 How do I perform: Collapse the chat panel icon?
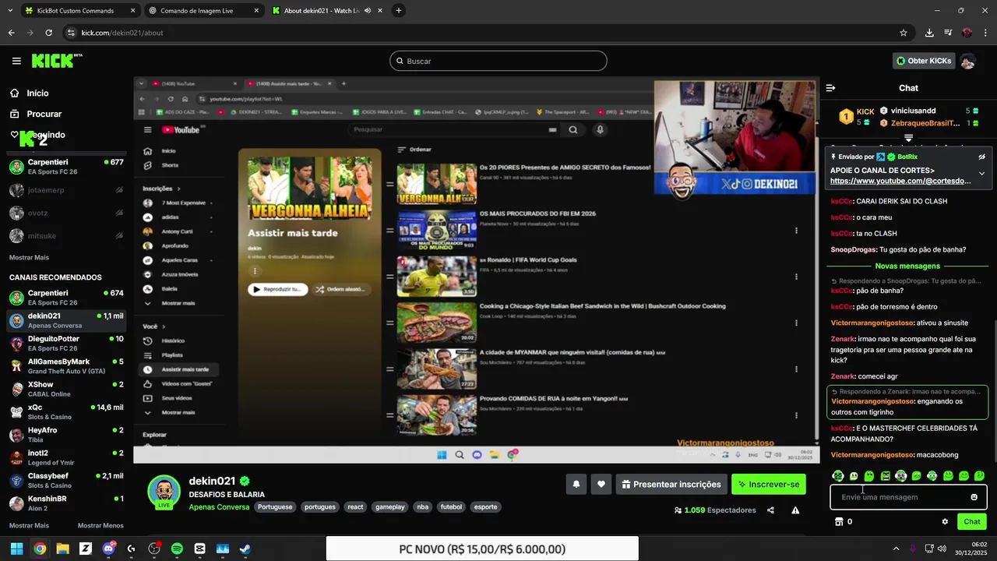coord(830,88)
